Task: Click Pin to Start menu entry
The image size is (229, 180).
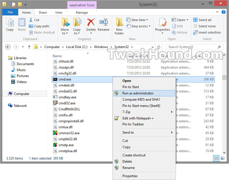Action: [x=144, y=87]
